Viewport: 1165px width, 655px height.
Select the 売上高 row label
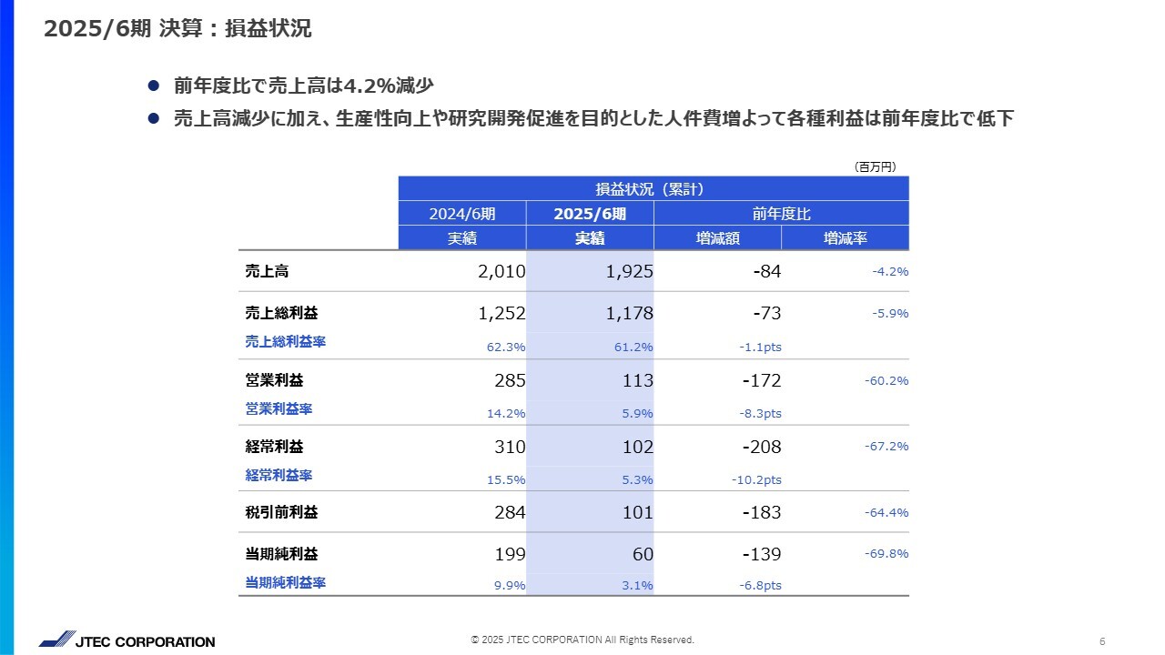tap(268, 271)
